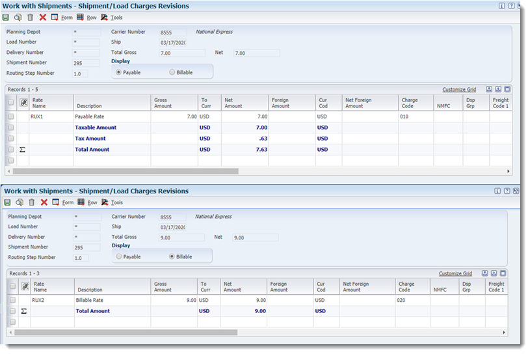Viewport: 530px width, 354px height.
Task: Check the RUX1 Payable Rate row checkbox
Action: (11, 116)
